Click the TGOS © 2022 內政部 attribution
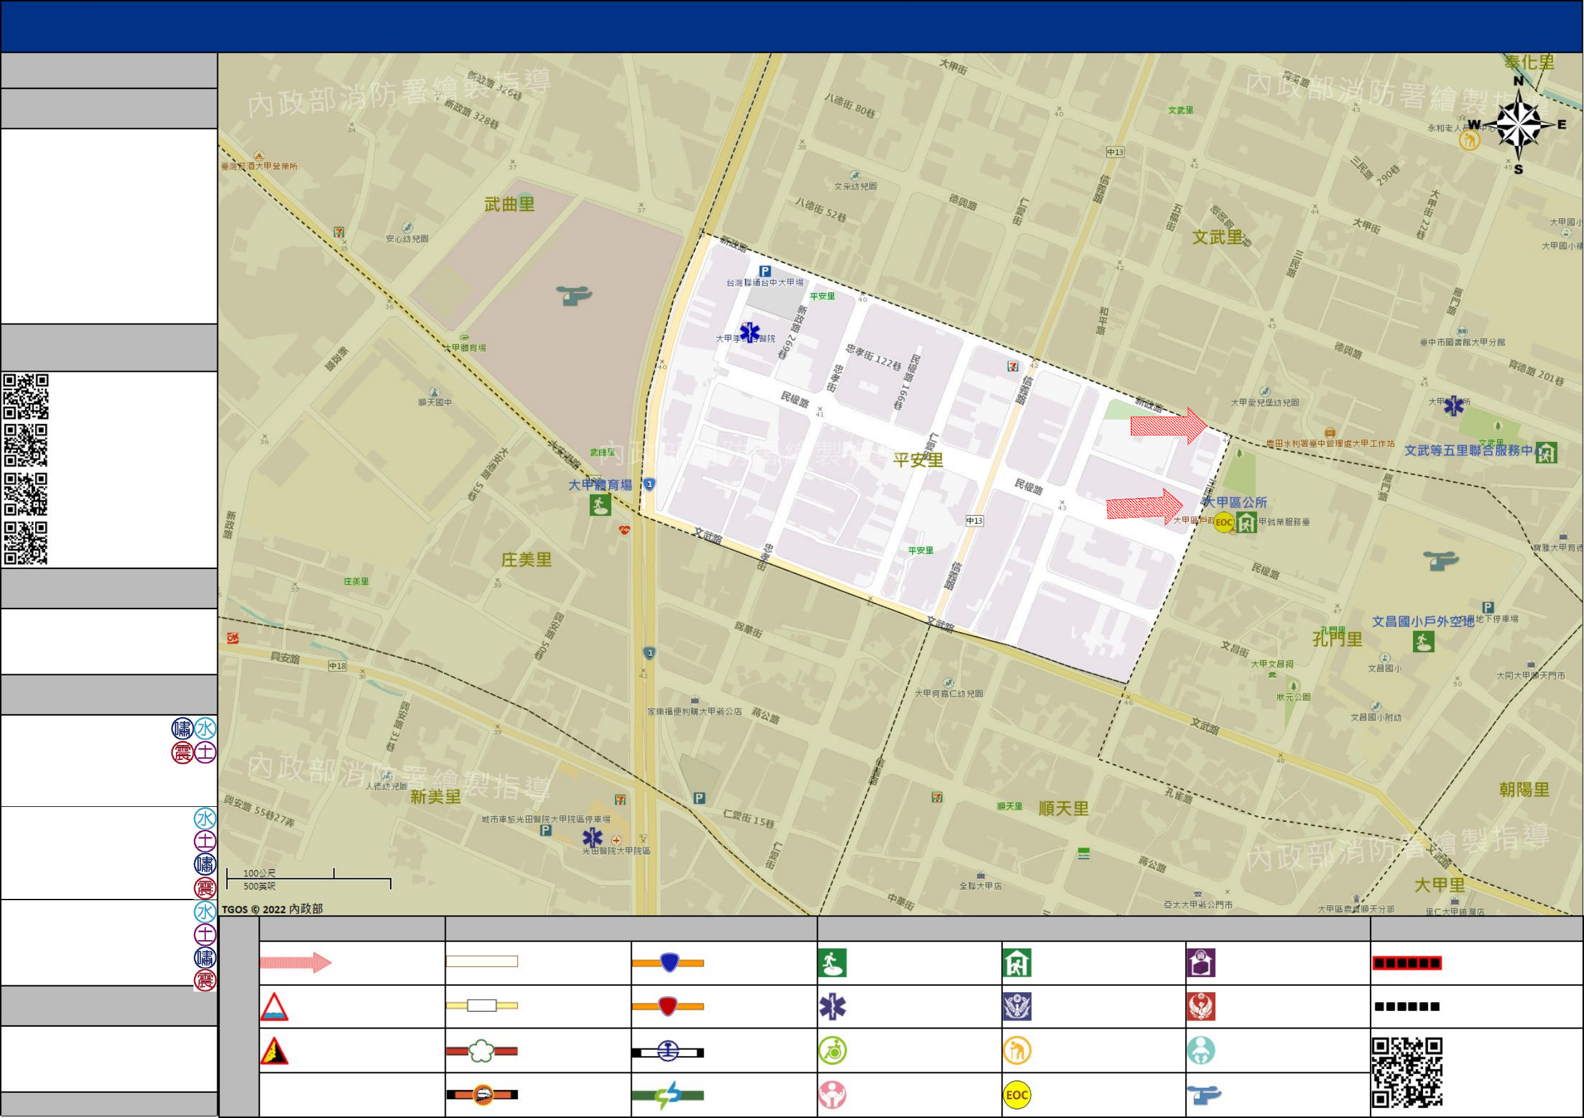This screenshot has width=1584, height=1118. pos(272,909)
